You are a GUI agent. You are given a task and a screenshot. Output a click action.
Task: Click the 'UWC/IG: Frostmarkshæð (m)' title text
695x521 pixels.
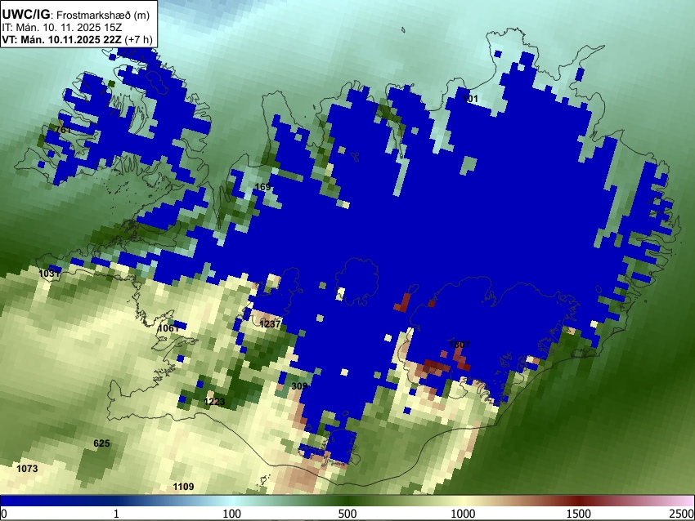pyautogui.click(x=76, y=15)
